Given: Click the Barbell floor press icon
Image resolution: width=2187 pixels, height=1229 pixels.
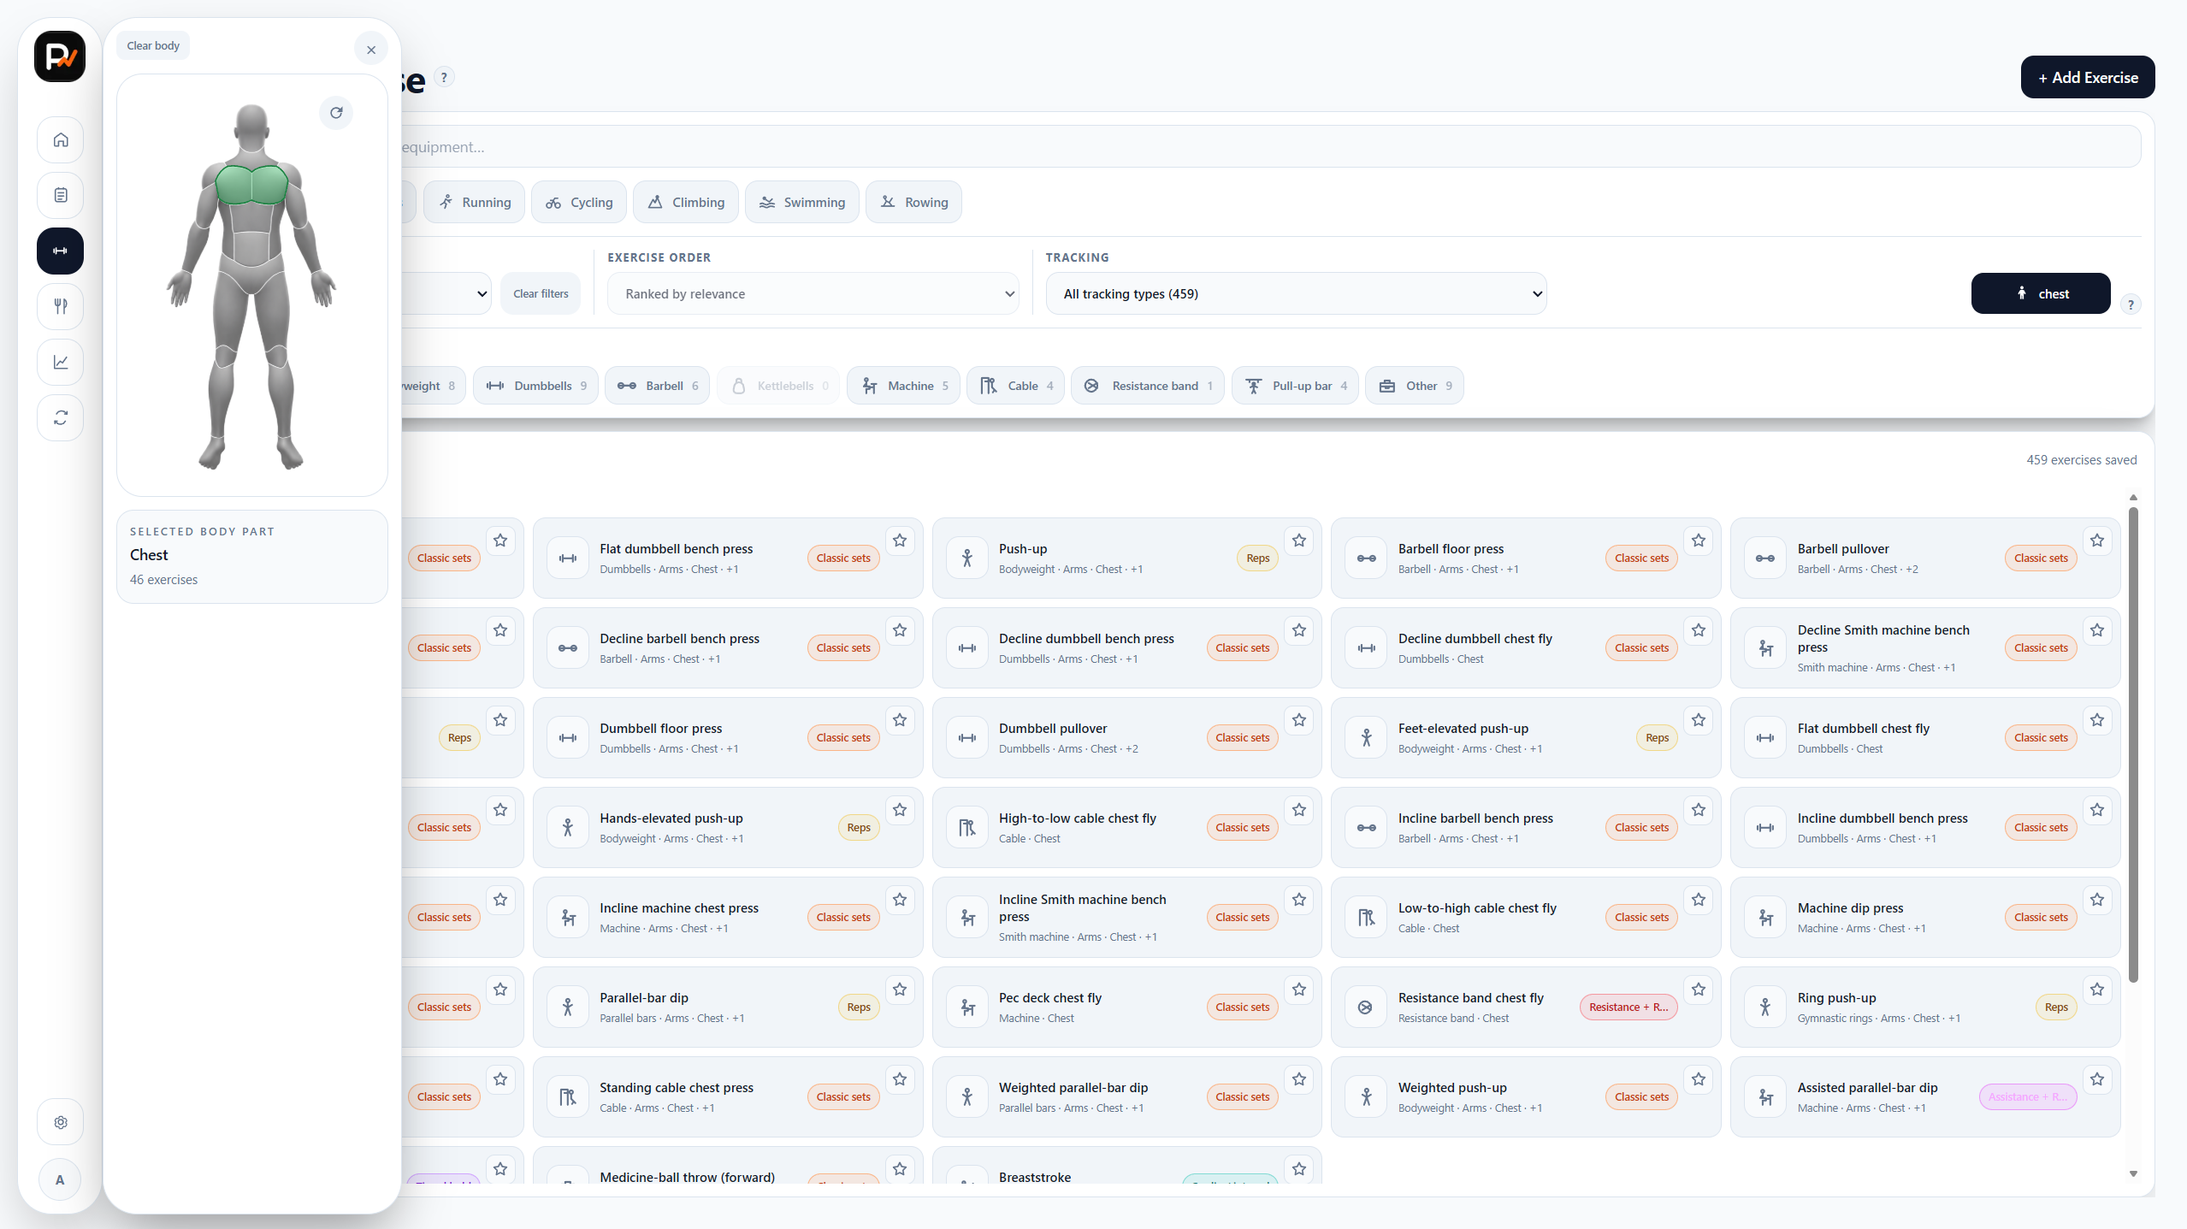Looking at the screenshot, I should pyautogui.click(x=1367, y=558).
